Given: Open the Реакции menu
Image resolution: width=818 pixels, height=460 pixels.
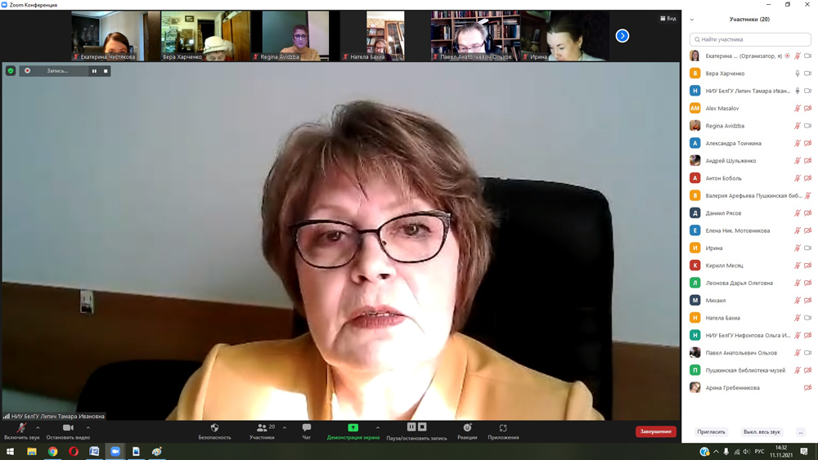Looking at the screenshot, I should [x=467, y=431].
